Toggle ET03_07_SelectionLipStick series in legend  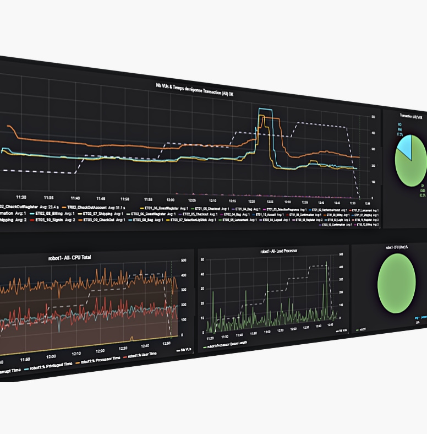pos(191,220)
